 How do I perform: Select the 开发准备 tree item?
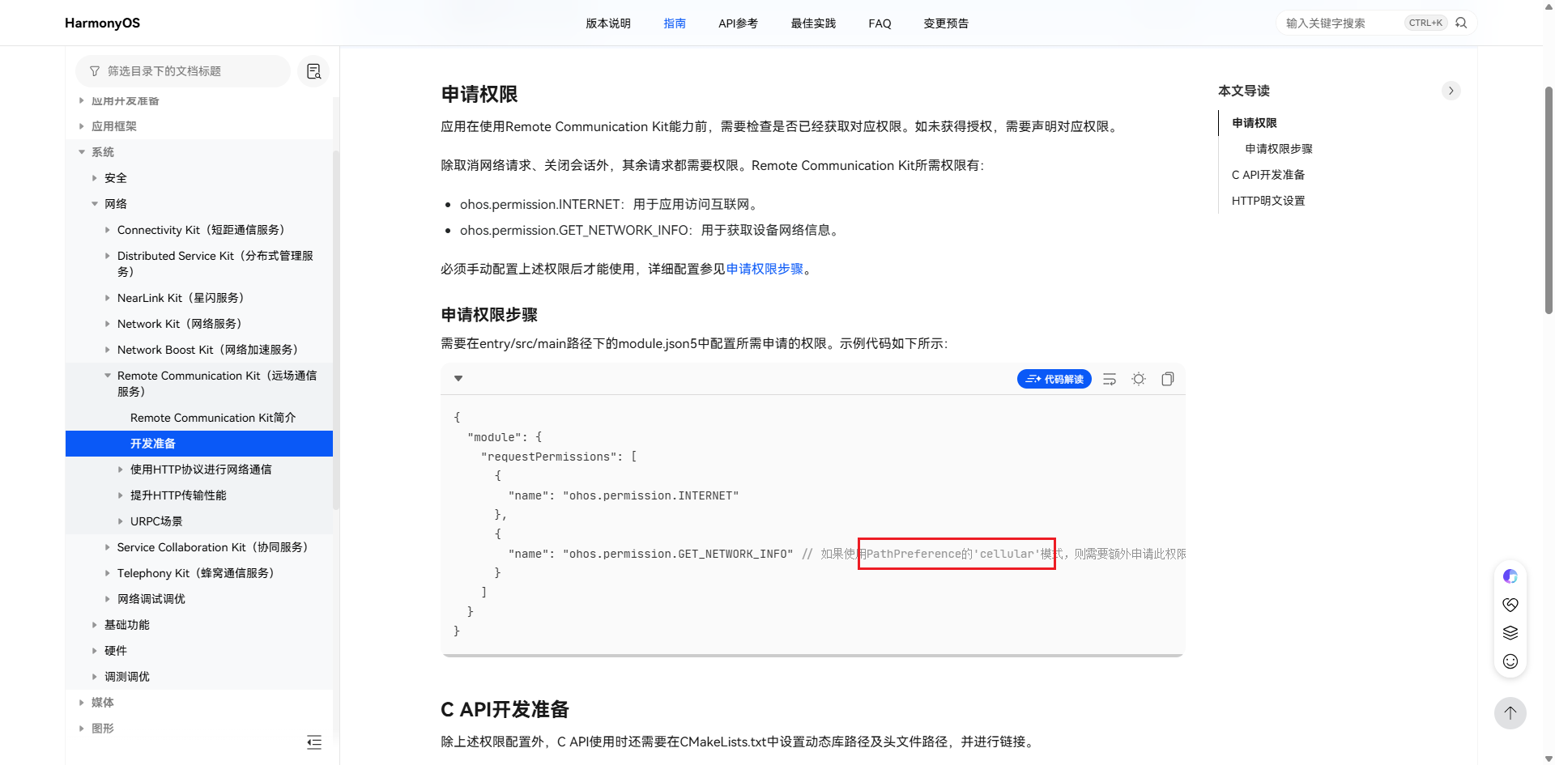[x=199, y=444]
